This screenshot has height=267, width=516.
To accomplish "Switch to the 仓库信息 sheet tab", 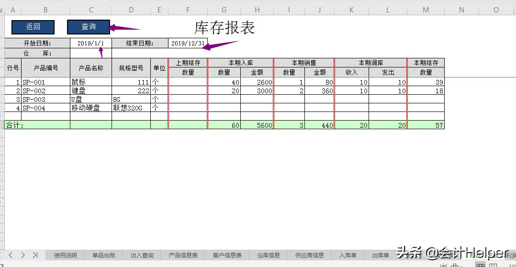I will coord(268,255).
